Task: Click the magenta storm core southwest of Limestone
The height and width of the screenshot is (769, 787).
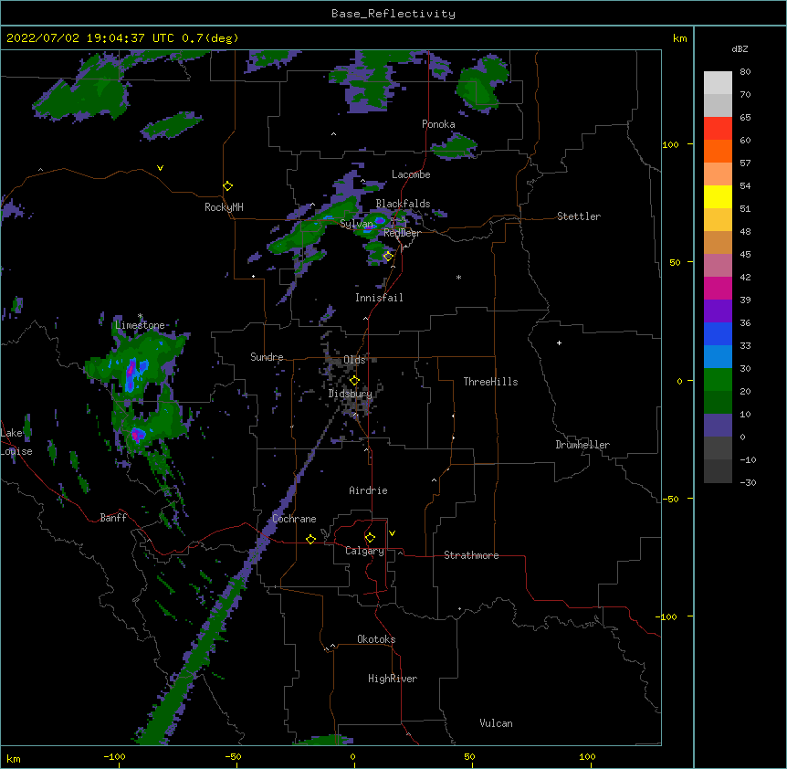Action: click(x=131, y=371)
